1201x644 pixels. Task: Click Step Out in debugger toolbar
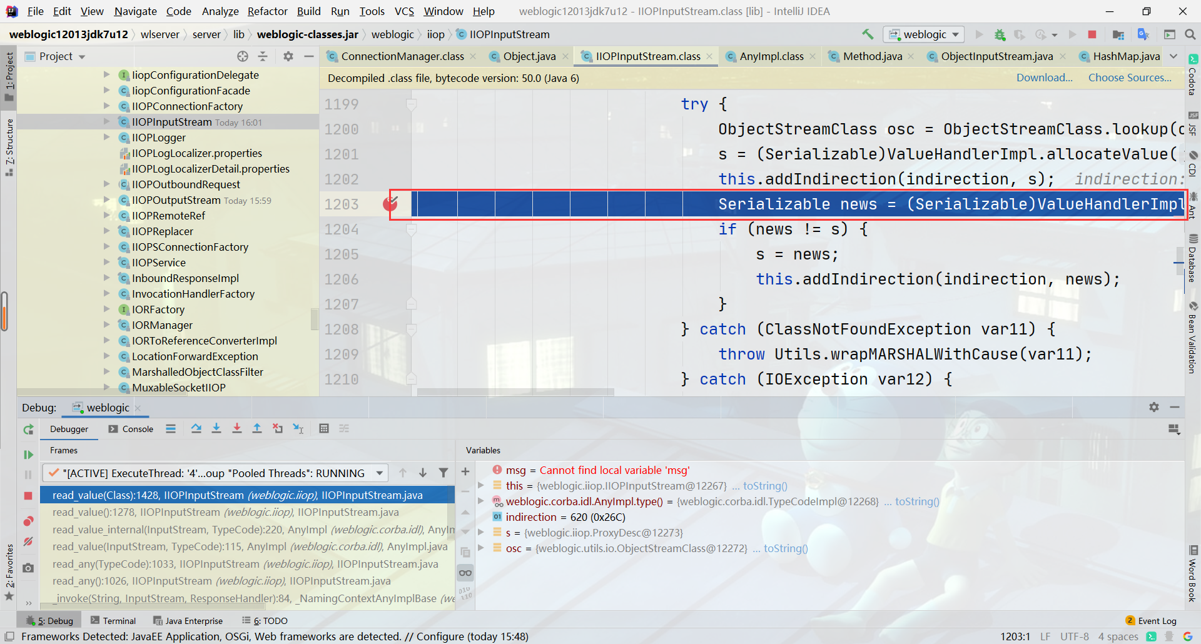pyautogui.click(x=257, y=428)
